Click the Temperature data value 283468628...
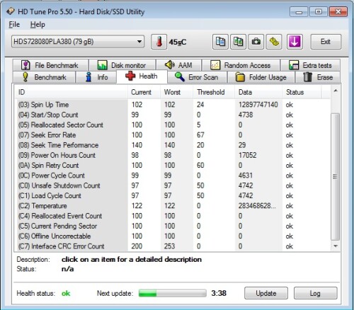Screen dimensions: 354x310 [257, 206]
